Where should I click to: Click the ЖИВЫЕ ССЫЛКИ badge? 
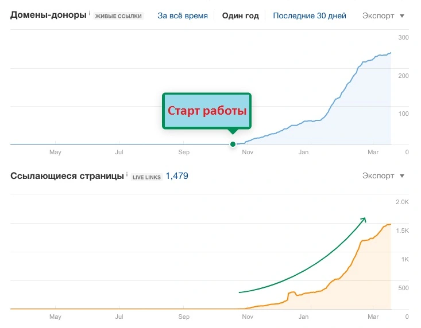click(119, 17)
